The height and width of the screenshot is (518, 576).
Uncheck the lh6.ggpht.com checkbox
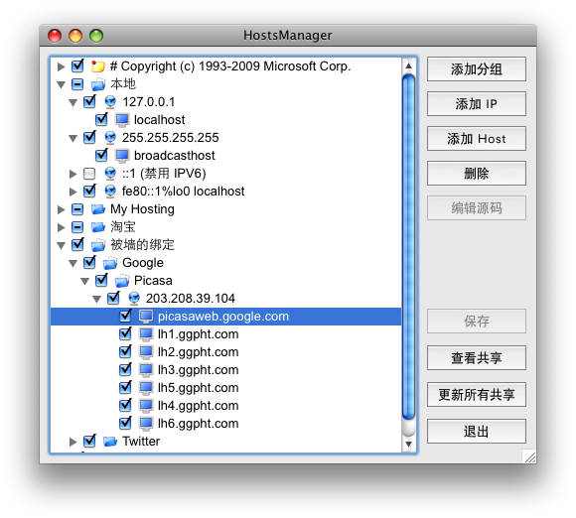click(x=125, y=424)
